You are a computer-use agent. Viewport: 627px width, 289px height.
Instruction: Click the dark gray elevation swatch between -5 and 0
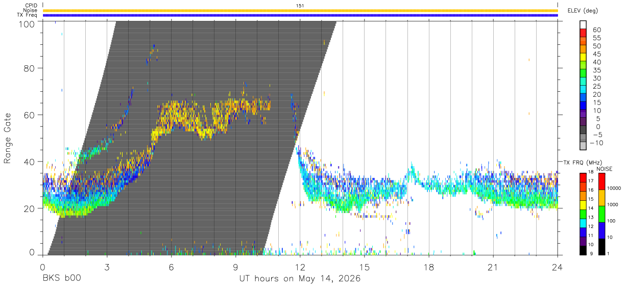[x=583, y=130]
